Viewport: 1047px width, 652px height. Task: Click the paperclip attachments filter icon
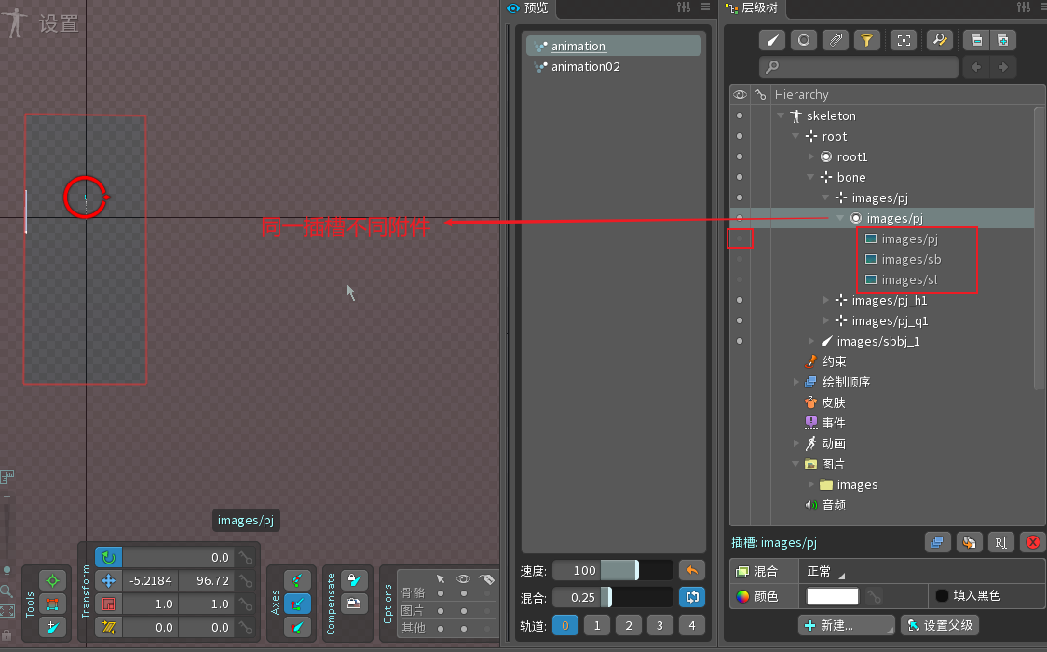836,40
